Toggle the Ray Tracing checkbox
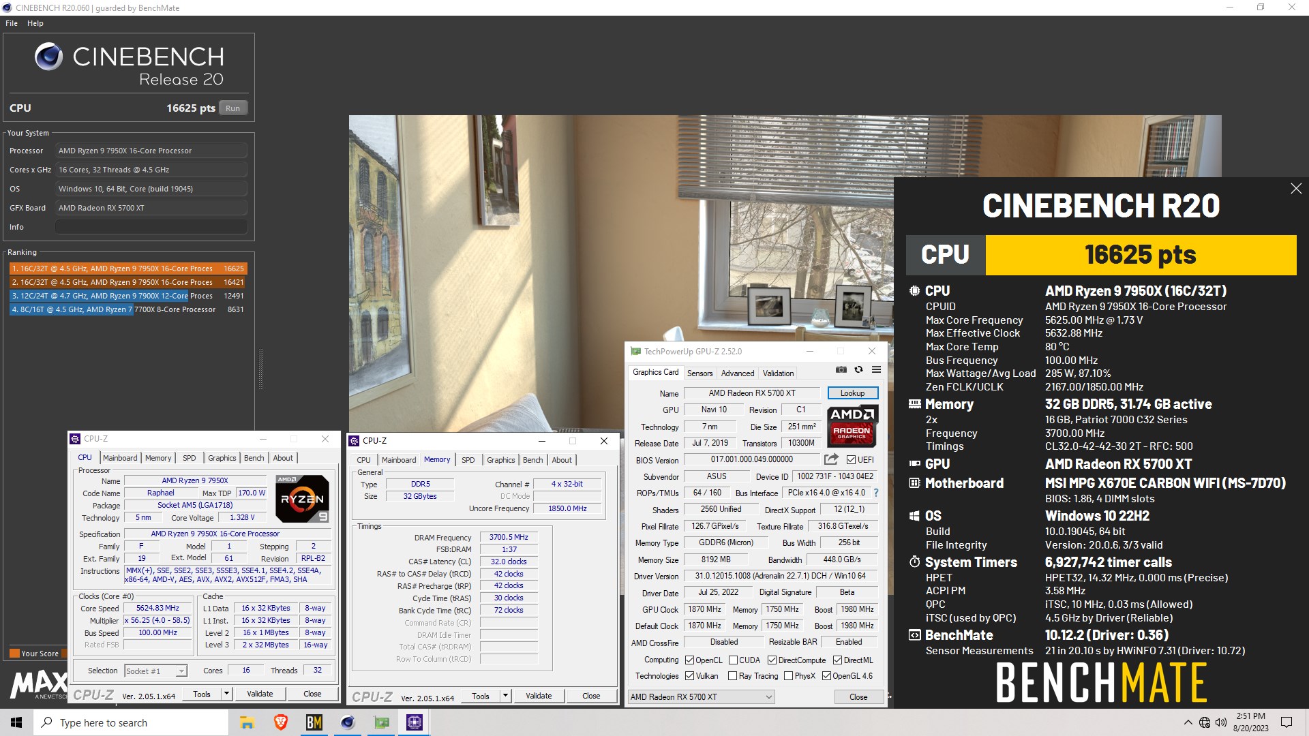Screen dimensions: 1309x736 tap(732, 676)
